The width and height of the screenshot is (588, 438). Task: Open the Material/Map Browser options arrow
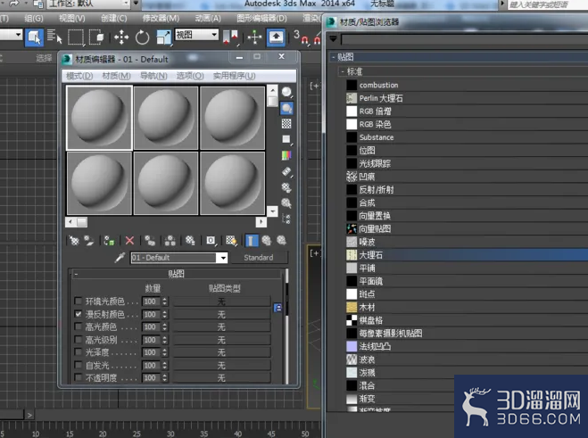point(334,38)
